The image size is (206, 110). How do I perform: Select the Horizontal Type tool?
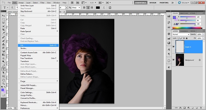[x=3, y=69]
